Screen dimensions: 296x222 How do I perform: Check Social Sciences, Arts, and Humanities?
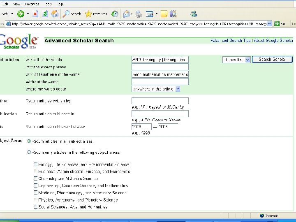(35, 206)
